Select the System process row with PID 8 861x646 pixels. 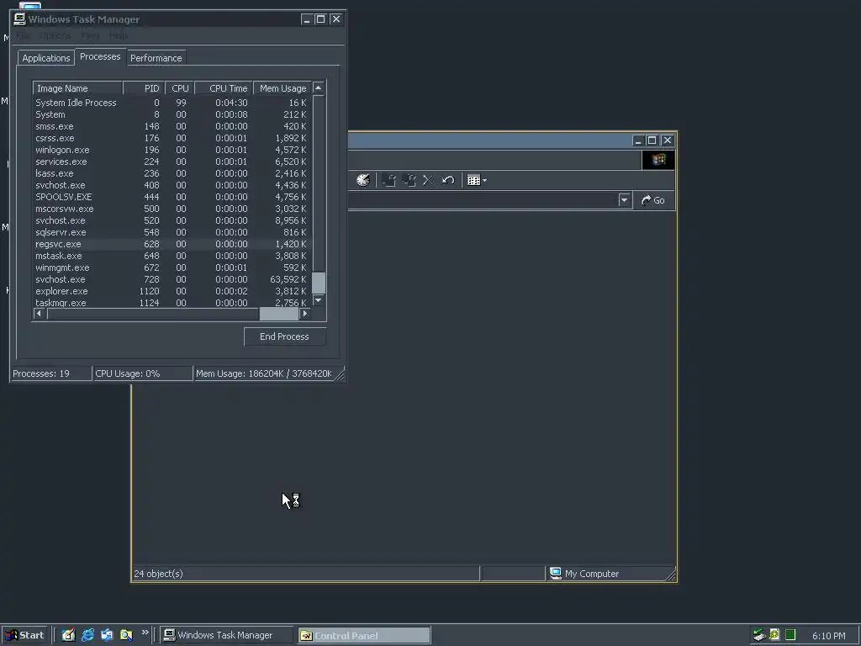coord(172,114)
